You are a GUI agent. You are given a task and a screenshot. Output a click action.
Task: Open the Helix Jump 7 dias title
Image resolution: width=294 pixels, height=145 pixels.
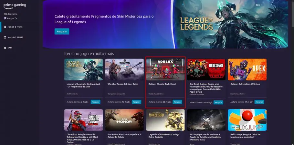[245, 136]
